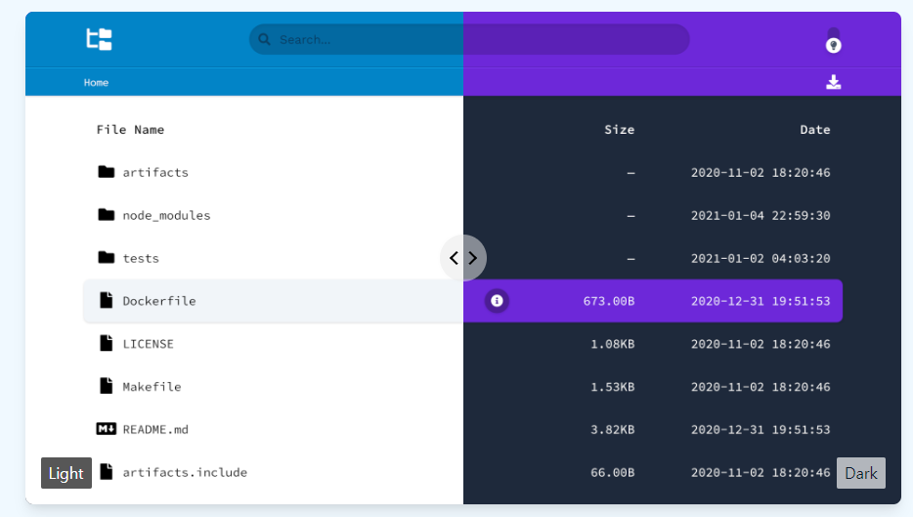Click the Size column header

tap(620, 130)
